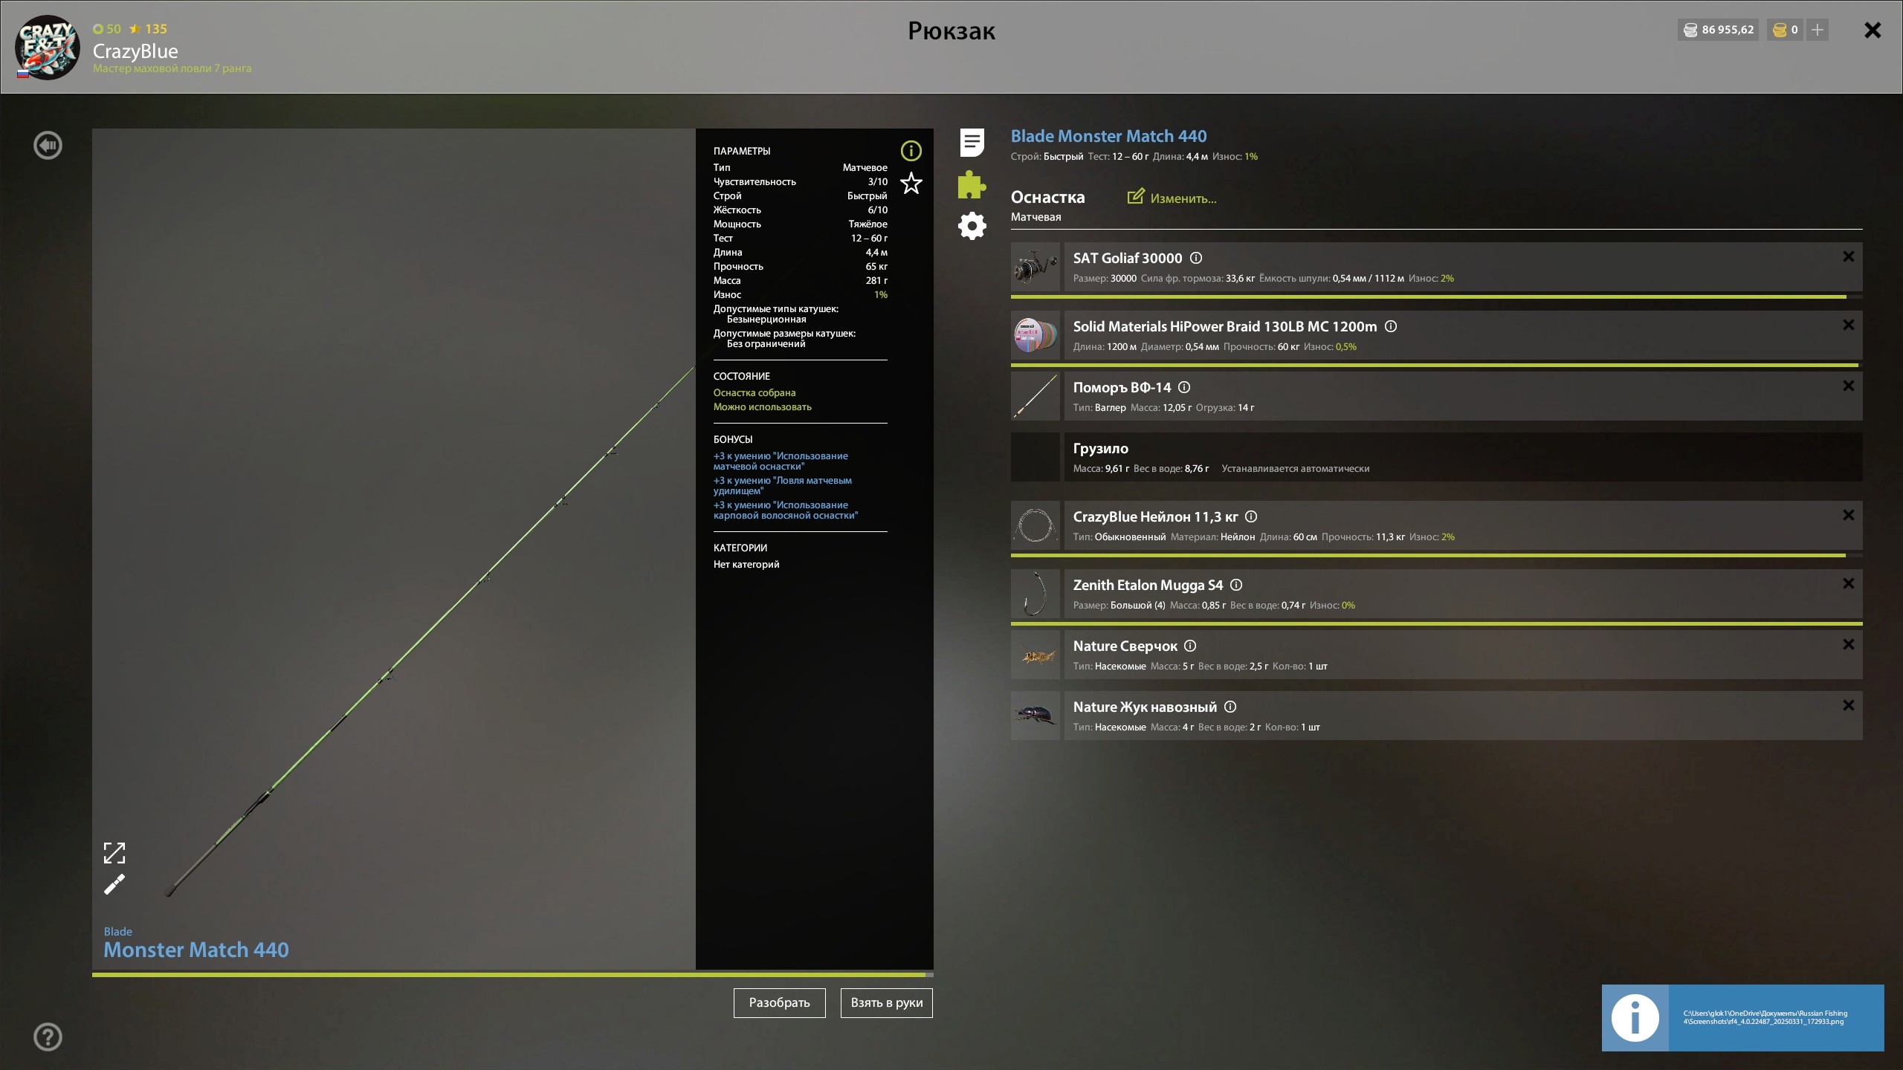Click the CrazyBlue player avatar
This screenshot has height=1070, width=1903.
[x=48, y=47]
